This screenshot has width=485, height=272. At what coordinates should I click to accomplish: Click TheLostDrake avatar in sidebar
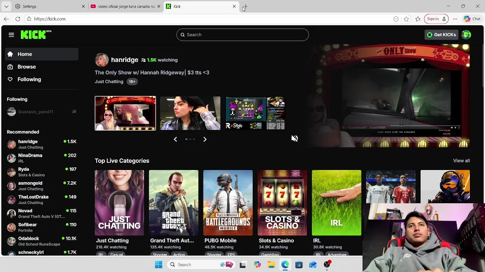11,199
